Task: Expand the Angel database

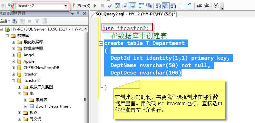Action: [x=13, y=55]
